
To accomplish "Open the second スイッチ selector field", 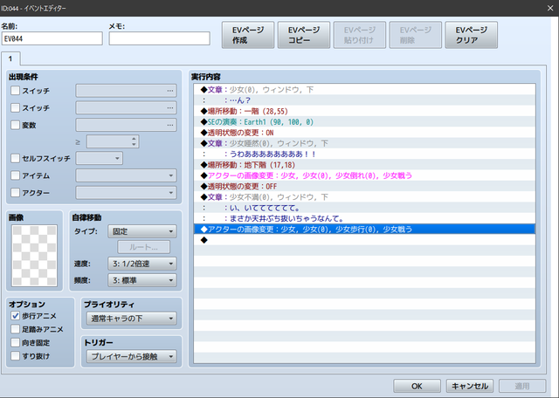I will click(x=126, y=107).
